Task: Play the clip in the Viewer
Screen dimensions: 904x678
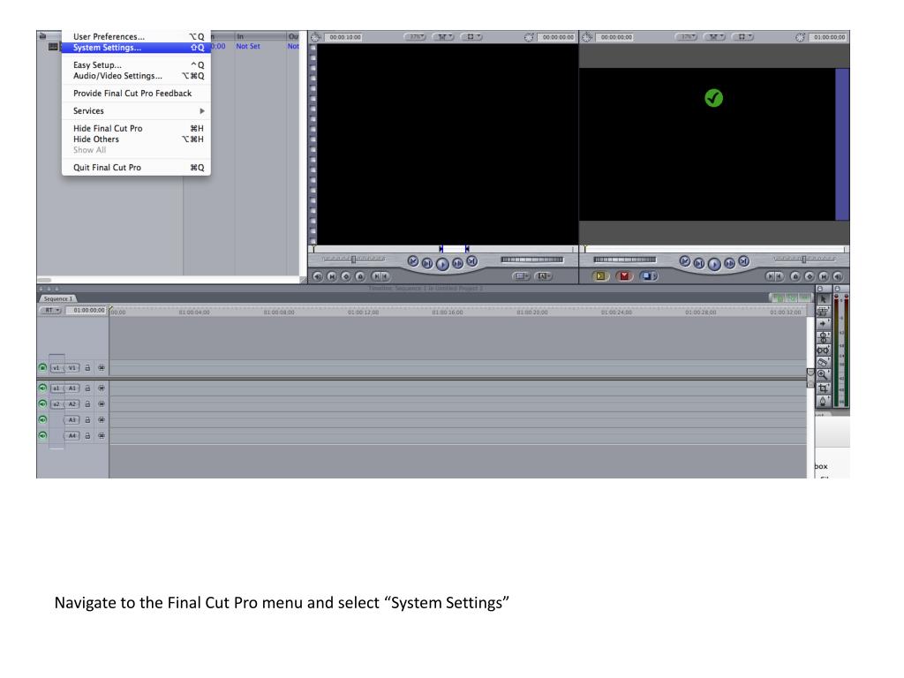Action: [442, 264]
